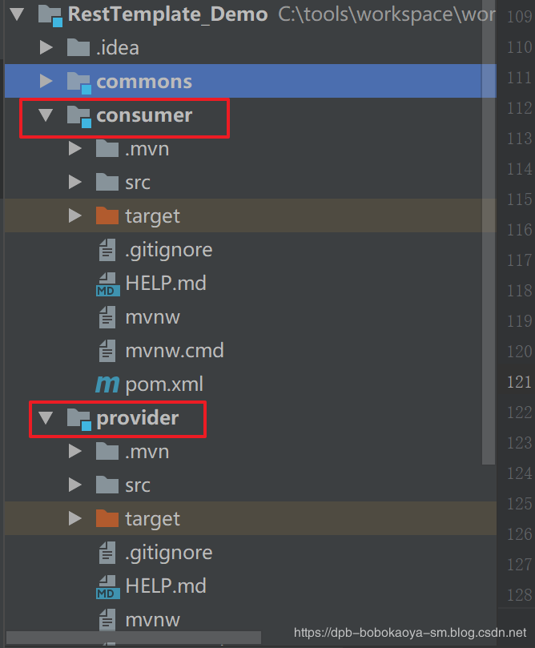
Task: Click line number 121 in the gutter
Action: 519,382
